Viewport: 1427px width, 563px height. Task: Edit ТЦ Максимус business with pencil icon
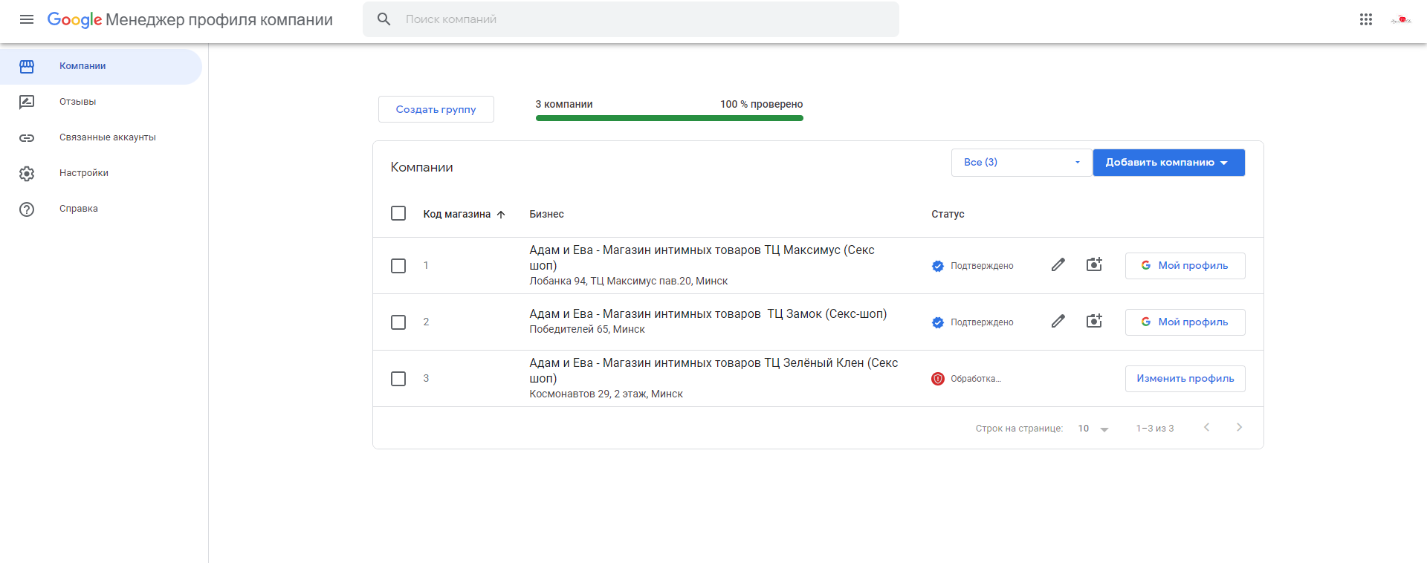(1058, 265)
